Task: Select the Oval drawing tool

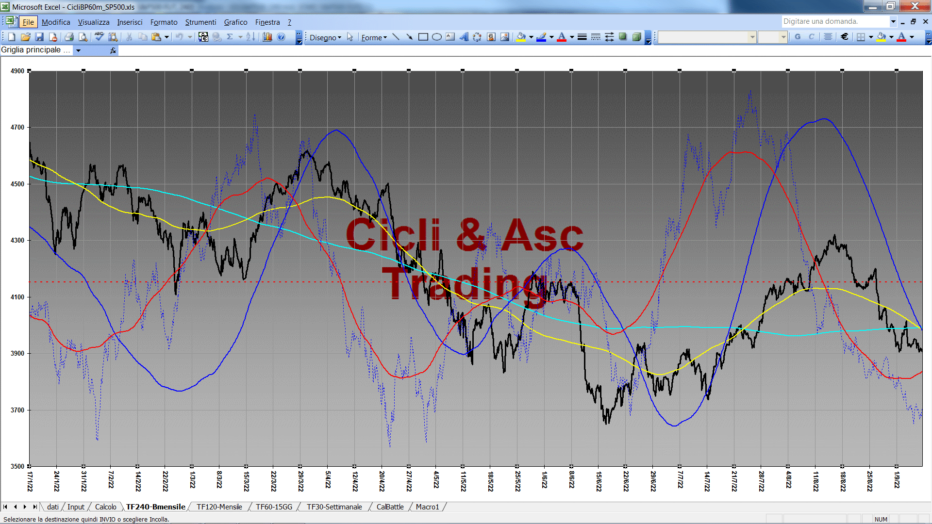Action: coord(436,37)
